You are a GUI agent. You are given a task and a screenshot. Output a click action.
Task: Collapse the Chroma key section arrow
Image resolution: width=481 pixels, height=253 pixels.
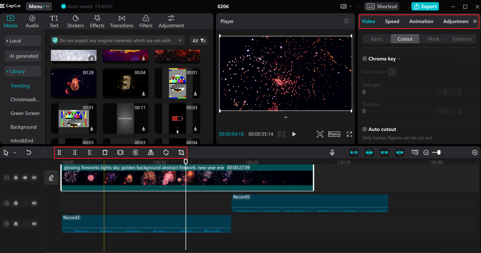399,59
